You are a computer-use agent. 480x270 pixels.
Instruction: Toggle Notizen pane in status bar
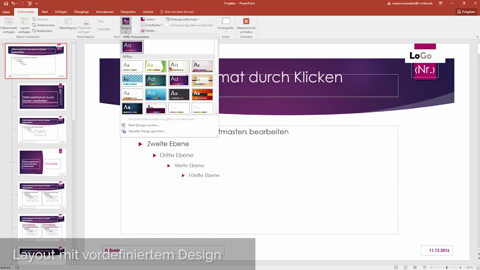point(6,267)
